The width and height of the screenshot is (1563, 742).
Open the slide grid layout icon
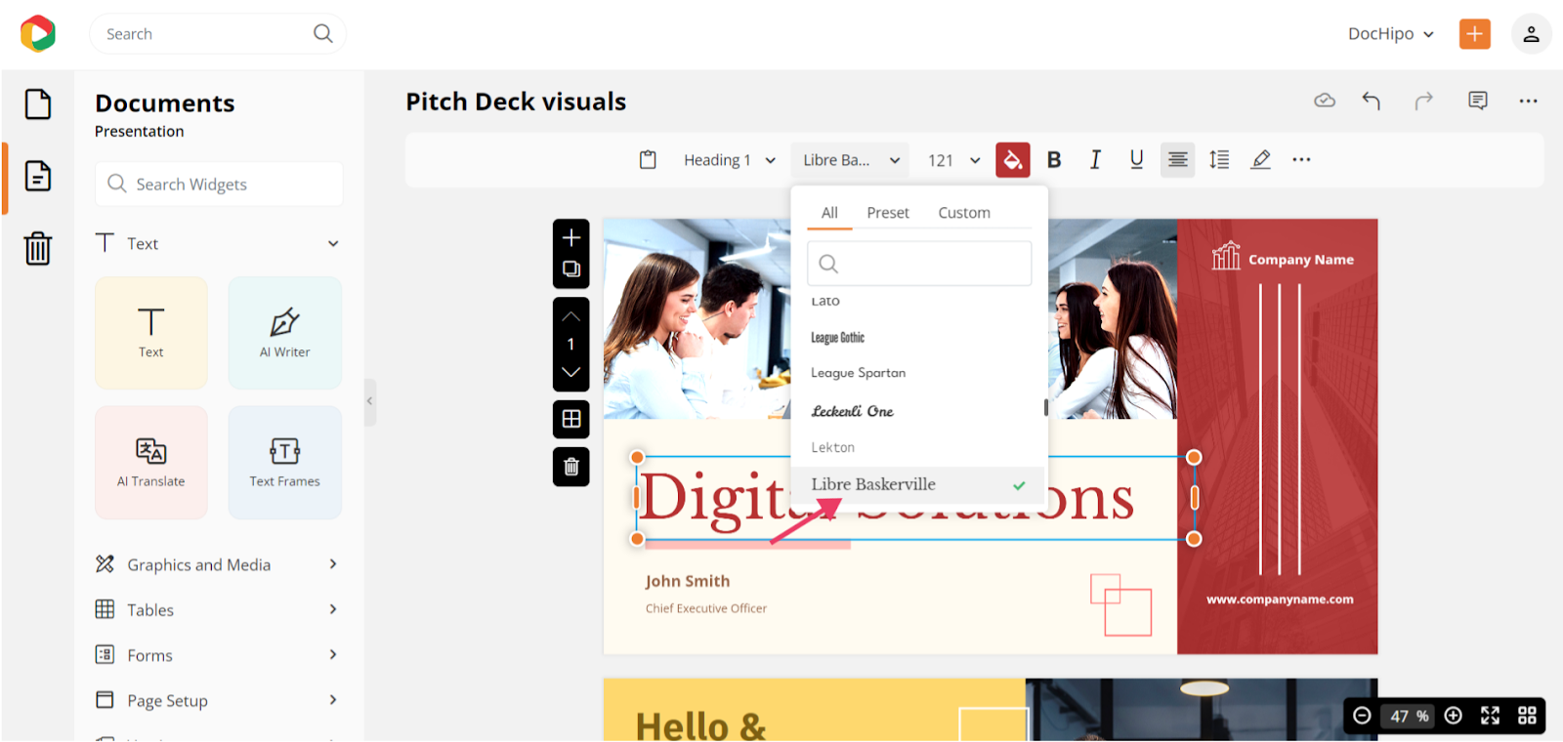(x=571, y=420)
